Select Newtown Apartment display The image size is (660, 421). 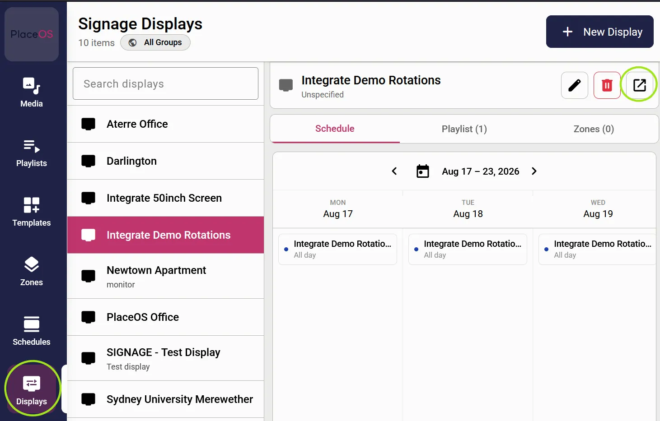point(165,276)
